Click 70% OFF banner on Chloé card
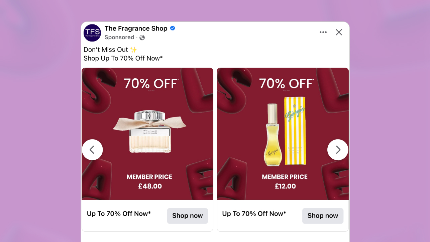The image size is (430, 242). (151, 84)
